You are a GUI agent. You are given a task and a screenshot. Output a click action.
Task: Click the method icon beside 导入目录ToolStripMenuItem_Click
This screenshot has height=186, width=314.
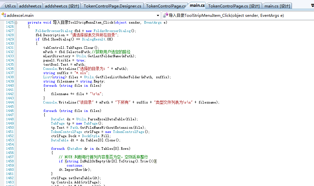click(x=166, y=15)
